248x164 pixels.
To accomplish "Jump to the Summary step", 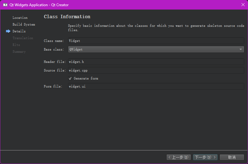I will 19,52.
